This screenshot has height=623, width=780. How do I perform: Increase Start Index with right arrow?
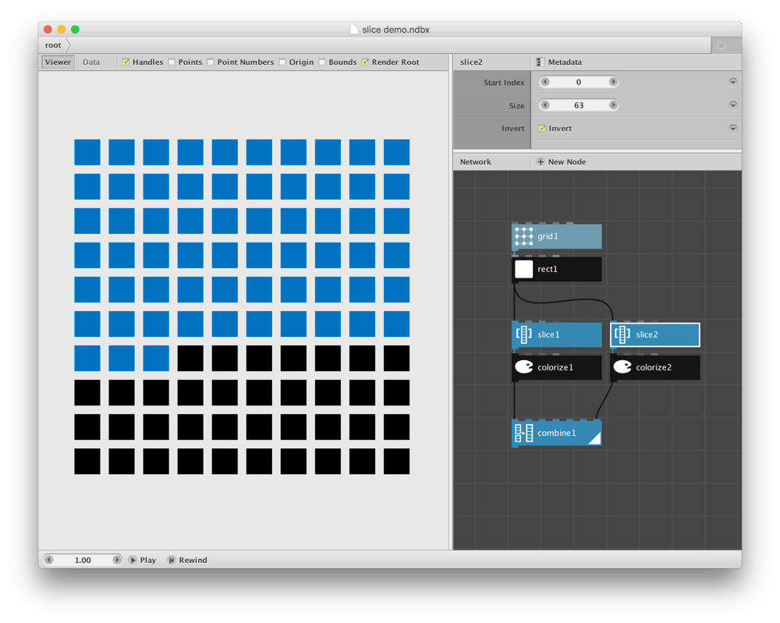click(x=613, y=82)
